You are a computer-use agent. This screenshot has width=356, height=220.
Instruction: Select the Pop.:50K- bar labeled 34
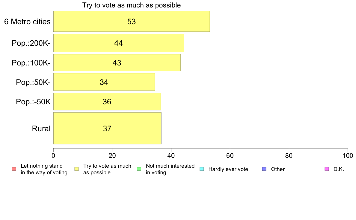coord(104,82)
